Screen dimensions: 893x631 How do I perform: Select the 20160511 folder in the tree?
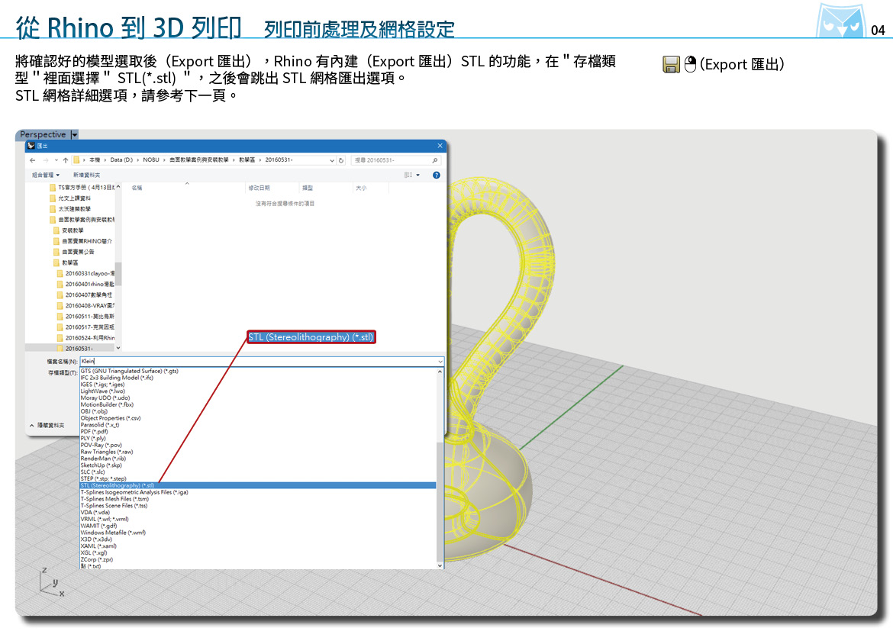pyautogui.click(x=85, y=317)
